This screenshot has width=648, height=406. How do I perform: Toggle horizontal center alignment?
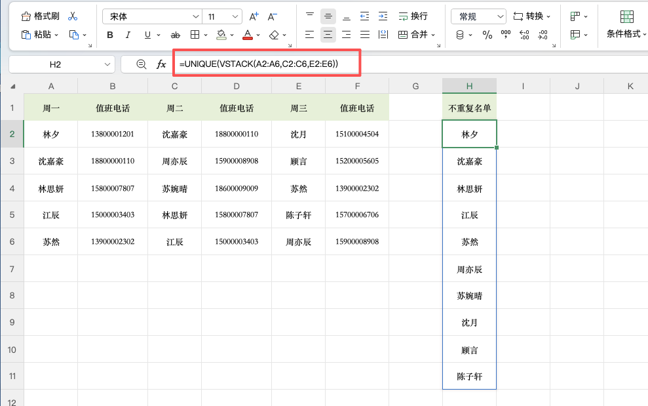328,35
